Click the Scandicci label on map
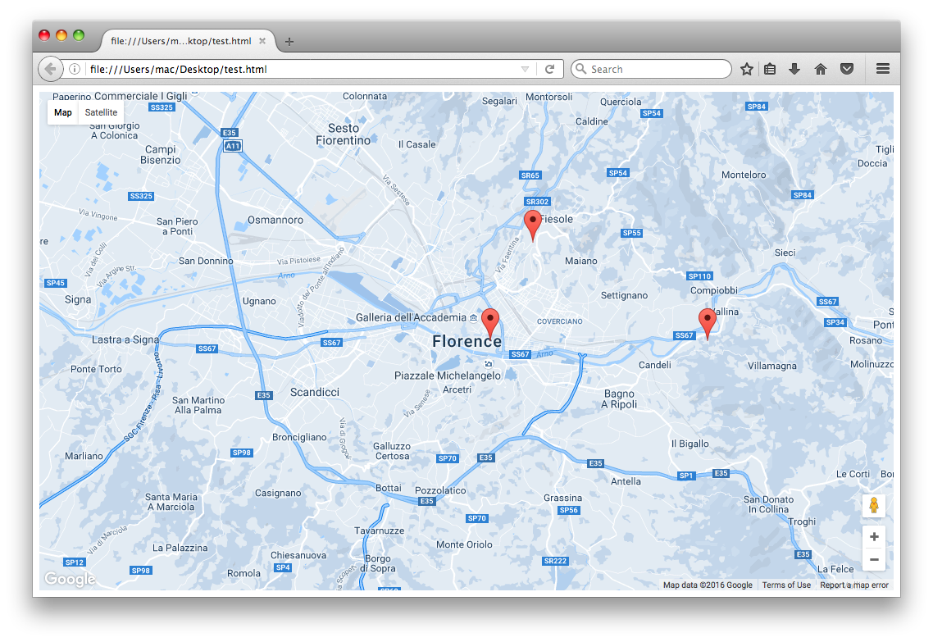Image resolution: width=933 pixels, height=642 pixels. point(315,392)
